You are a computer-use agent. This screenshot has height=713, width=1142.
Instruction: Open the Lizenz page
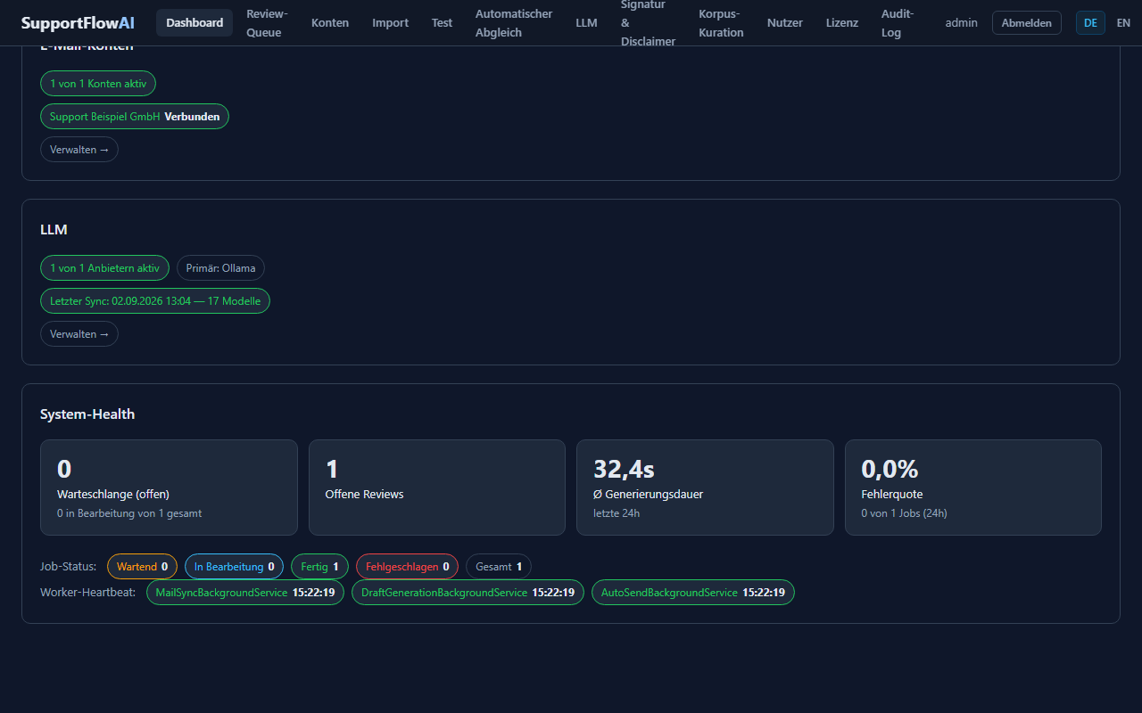[x=842, y=22]
